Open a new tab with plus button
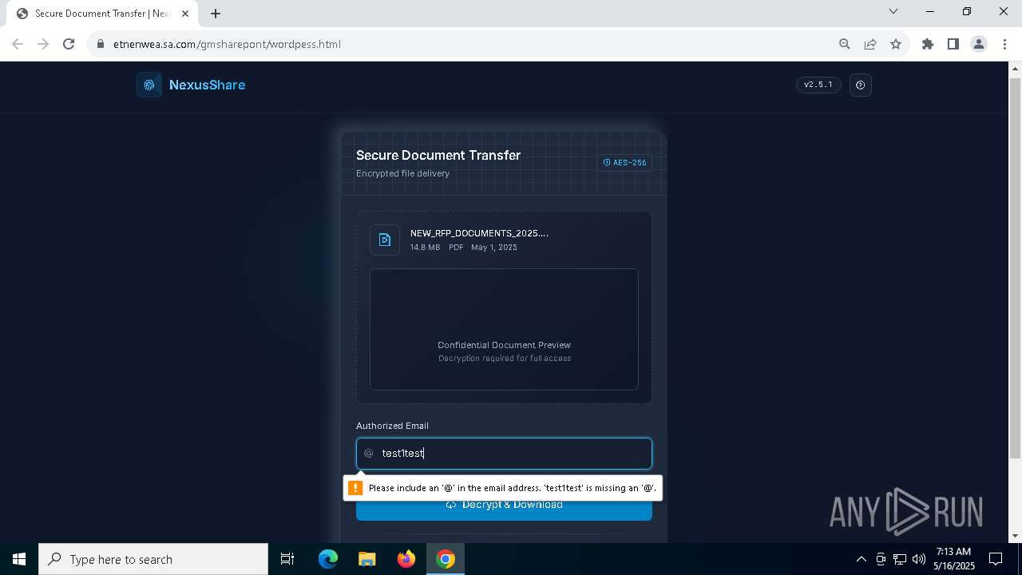This screenshot has height=575, width=1022. 216,14
